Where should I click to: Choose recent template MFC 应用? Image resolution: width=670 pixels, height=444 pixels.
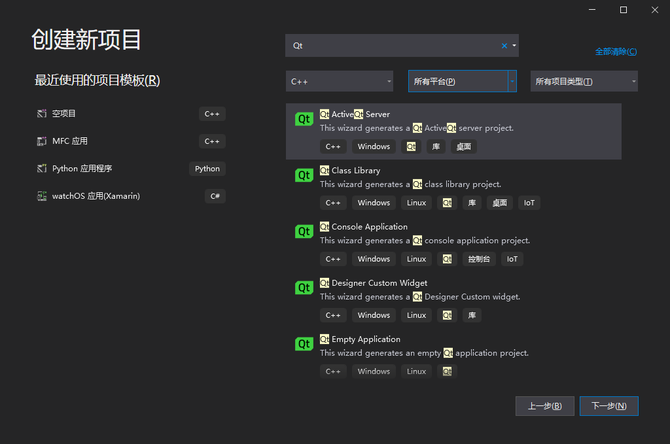[131, 141]
